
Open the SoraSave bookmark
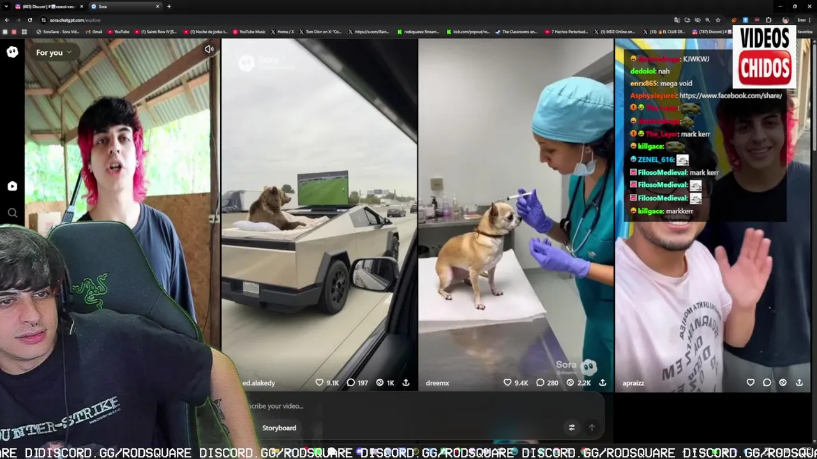58,31
